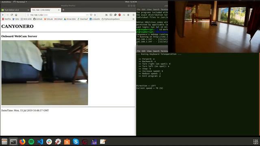Click 'Exit program: p' line in terminal
Screen dimensions: 260x146
[x=149, y=76]
